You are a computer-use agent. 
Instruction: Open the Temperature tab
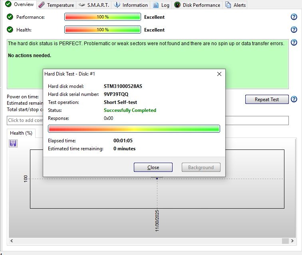(56, 5)
